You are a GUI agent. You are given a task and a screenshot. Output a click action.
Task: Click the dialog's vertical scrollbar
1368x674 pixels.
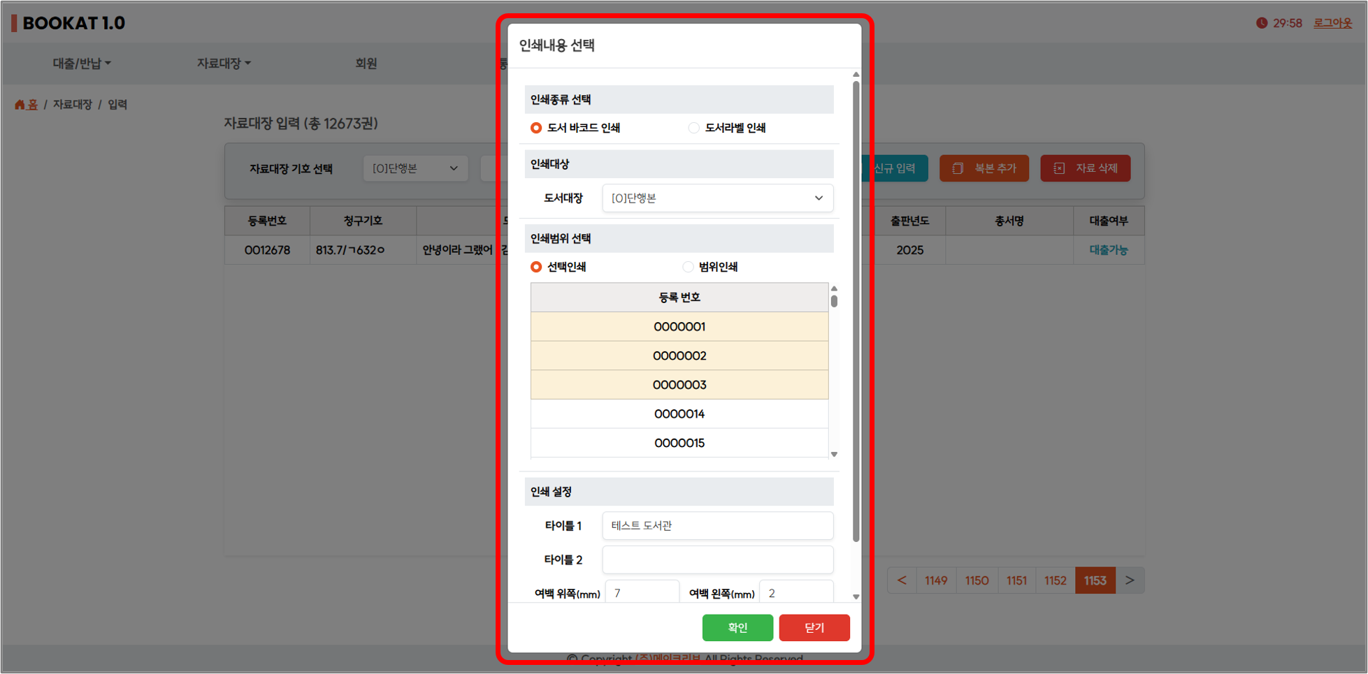pos(856,314)
